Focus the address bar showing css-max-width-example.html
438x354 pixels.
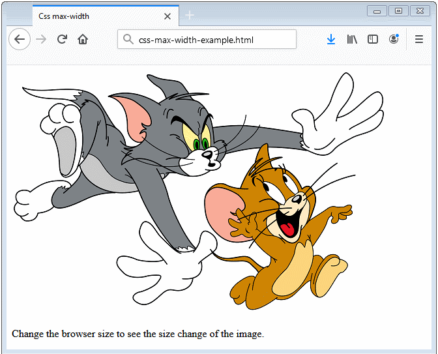(207, 39)
